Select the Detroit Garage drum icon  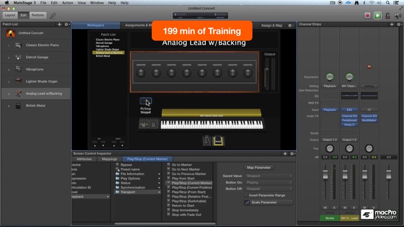point(18,57)
